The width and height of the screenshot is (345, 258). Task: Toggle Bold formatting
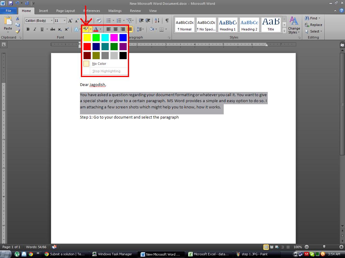point(28,29)
